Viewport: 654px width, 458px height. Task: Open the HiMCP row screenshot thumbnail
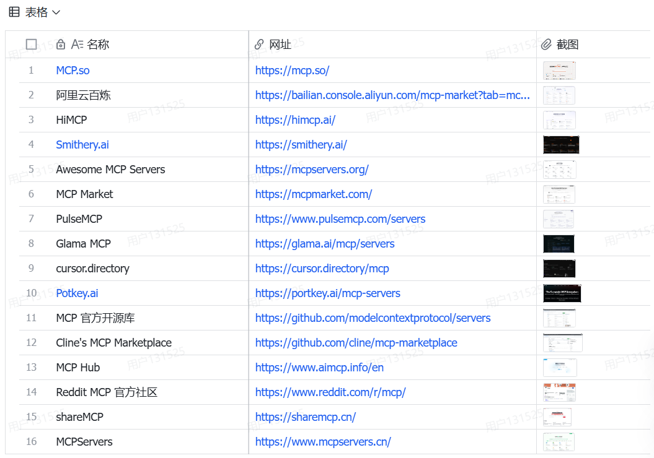(559, 120)
